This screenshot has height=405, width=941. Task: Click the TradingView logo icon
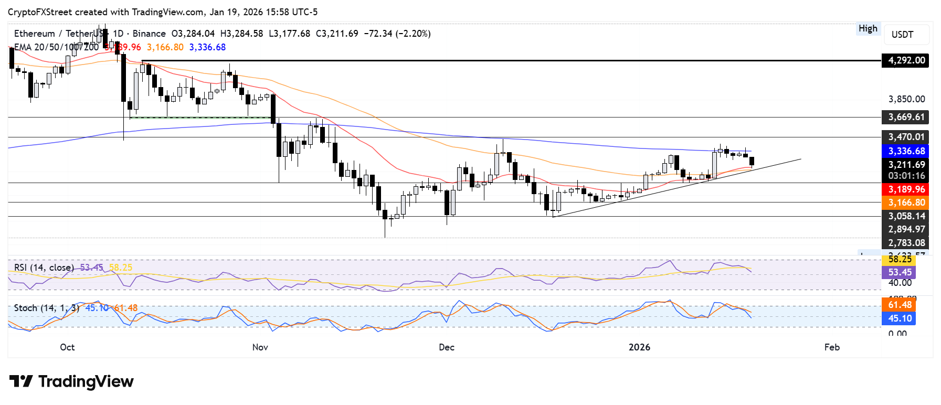[21, 381]
